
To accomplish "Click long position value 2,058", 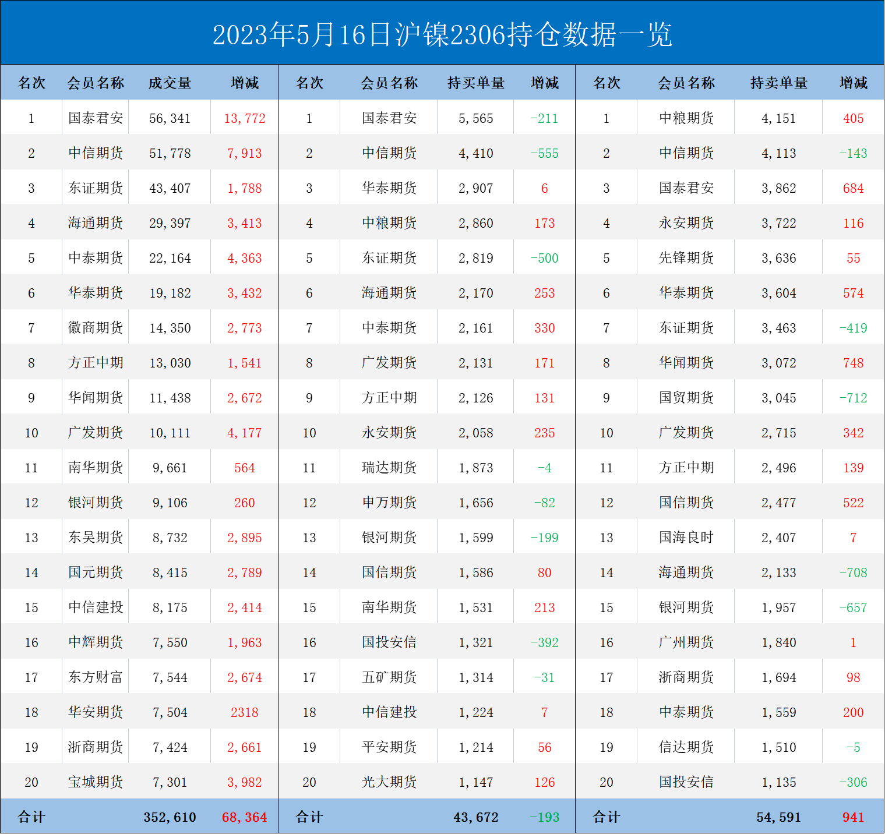I will click(476, 433).
